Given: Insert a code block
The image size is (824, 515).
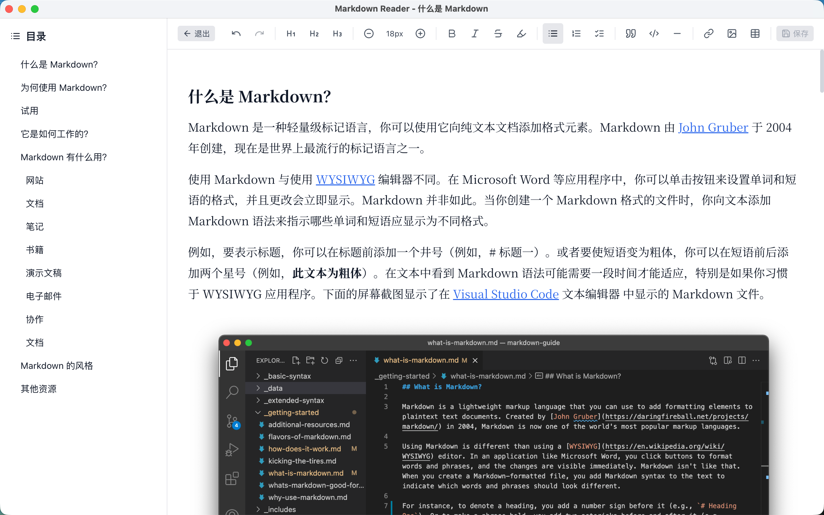Looking at the screenshot, I should point(654,33).
